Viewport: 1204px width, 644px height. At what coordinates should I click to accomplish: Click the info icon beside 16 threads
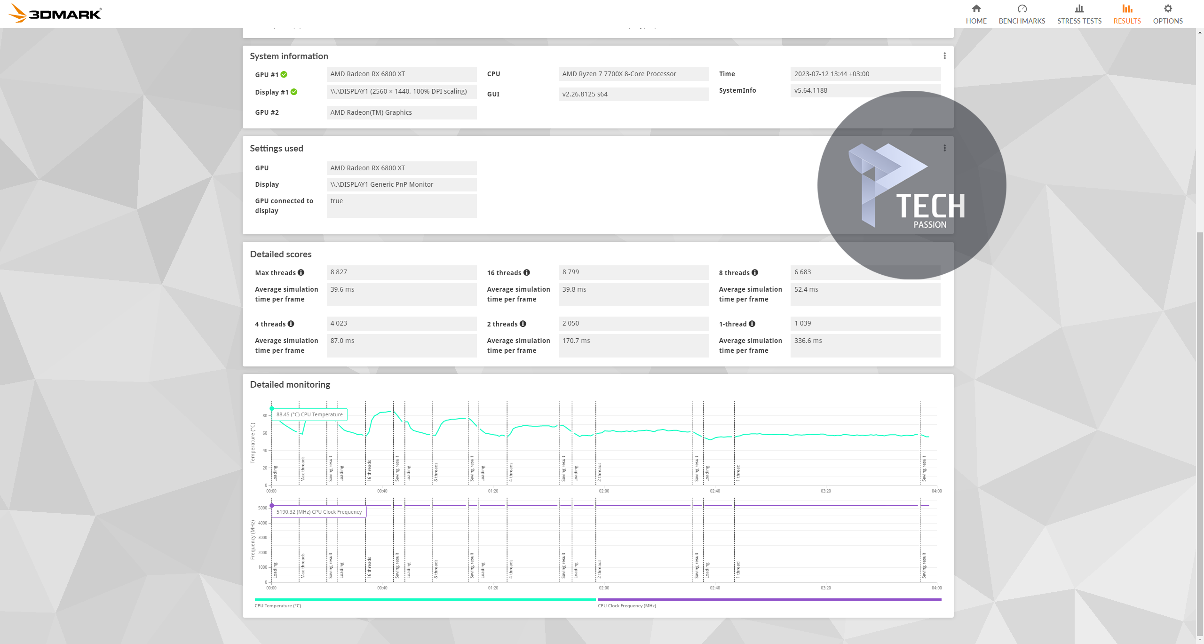pyautogui.click(x=527, y=272)
